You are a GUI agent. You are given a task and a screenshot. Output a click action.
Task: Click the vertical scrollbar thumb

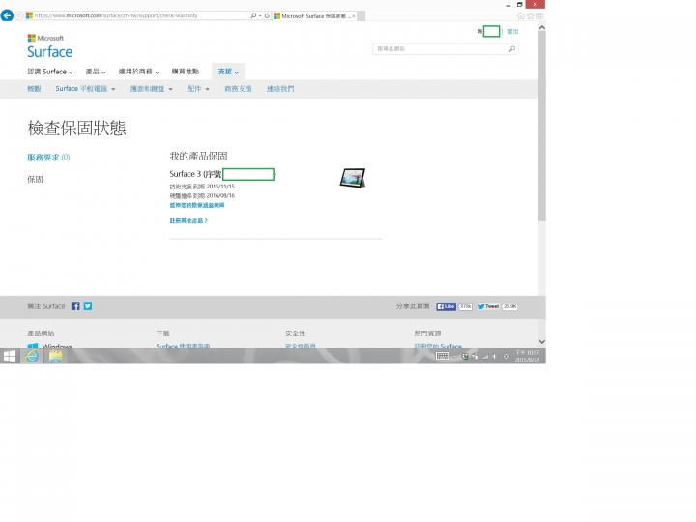pyautogui.click(x=542, y=126)
